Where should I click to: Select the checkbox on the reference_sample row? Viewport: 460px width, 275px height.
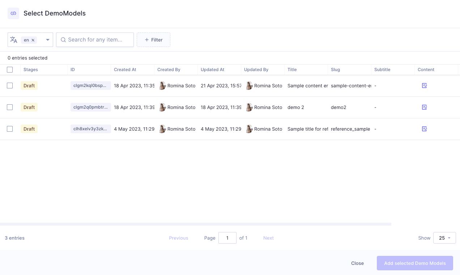tap(10, 129)
